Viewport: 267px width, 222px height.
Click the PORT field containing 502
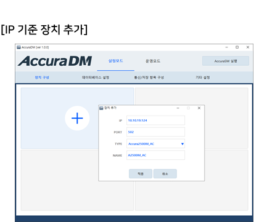pos(155,132)
